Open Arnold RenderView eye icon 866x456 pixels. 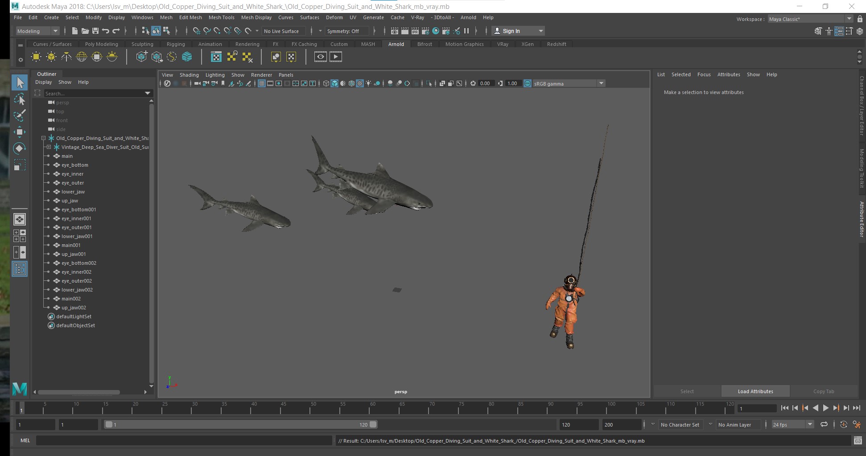pos(320,57)
